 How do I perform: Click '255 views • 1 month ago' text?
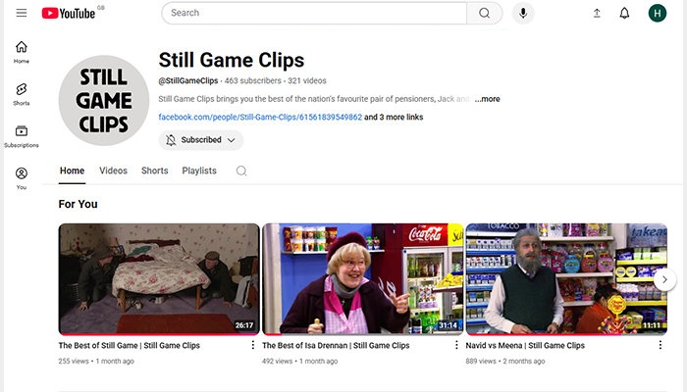click(96, 361)
